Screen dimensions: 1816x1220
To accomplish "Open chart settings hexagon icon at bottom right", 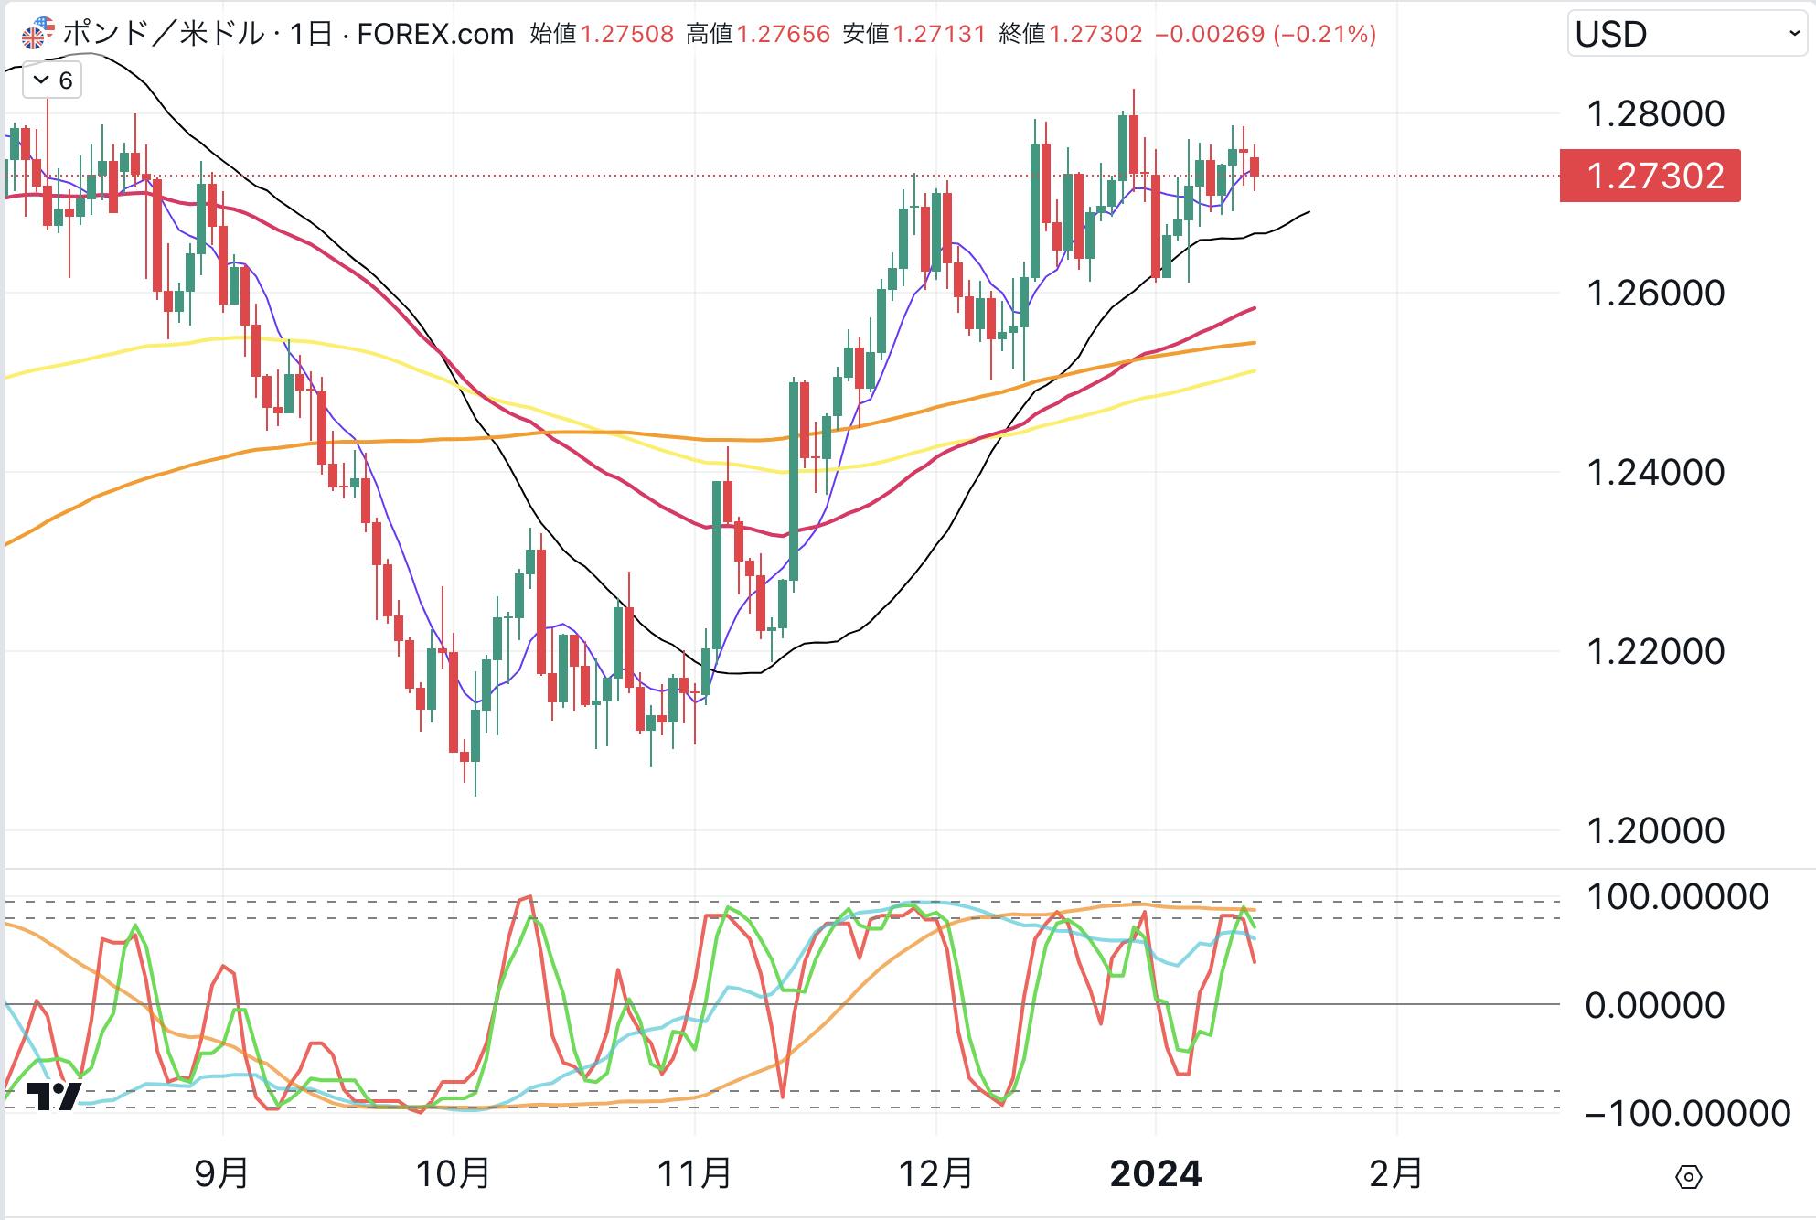I will coord(1688,1176).
